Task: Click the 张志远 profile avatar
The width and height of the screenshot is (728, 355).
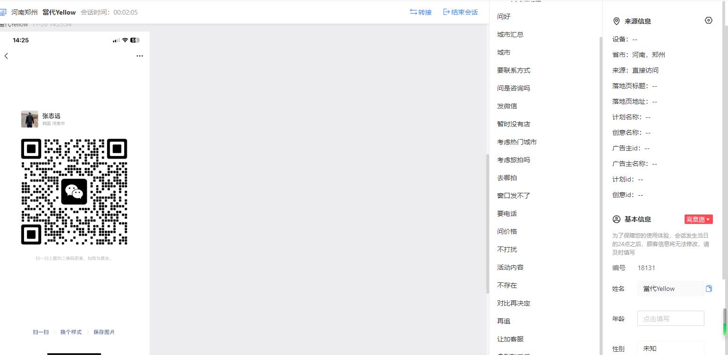Action: click(29, 119)
